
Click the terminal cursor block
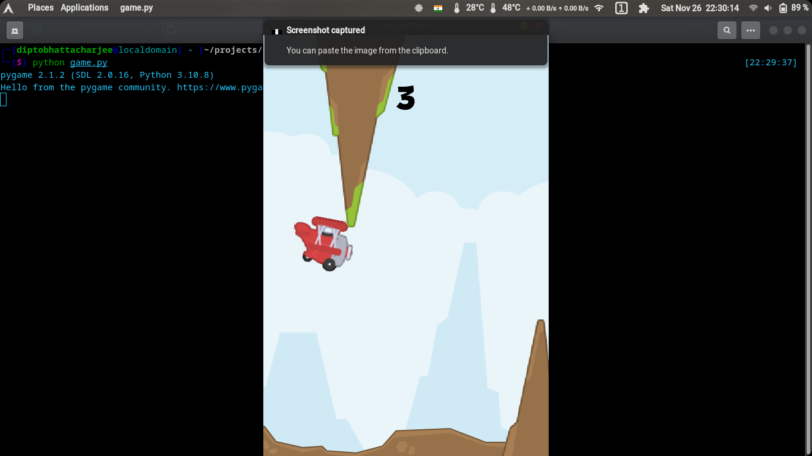3,100
